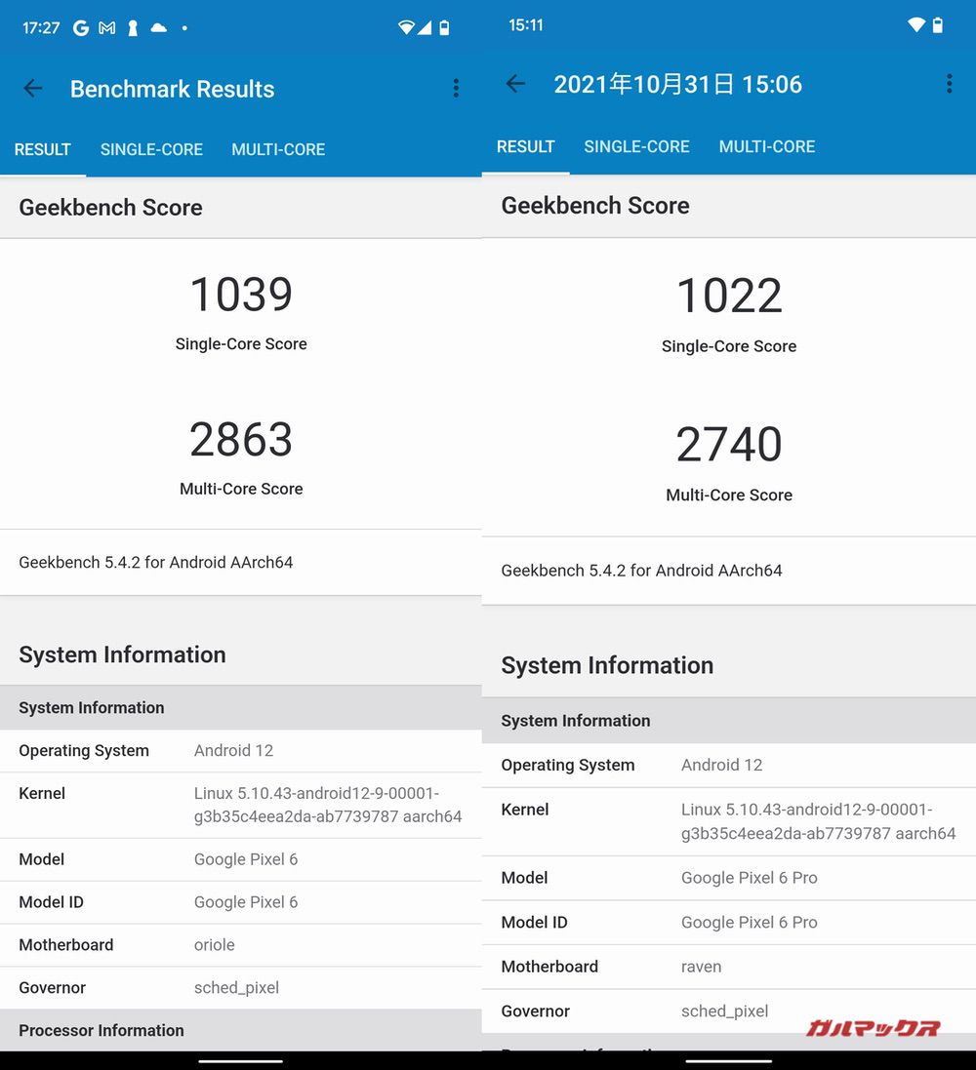Tap Gmail icon in left status bar
The width and height of the screenshot is (976, 1070).
[106, 28]
